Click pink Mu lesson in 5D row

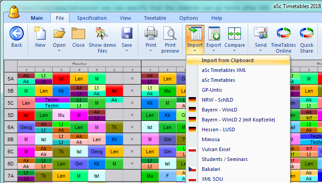click(61, 115)
